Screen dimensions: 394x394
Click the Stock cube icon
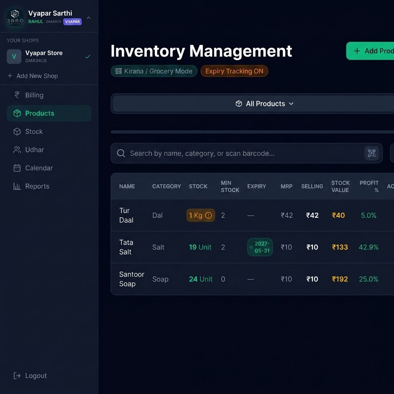[17, 132]
